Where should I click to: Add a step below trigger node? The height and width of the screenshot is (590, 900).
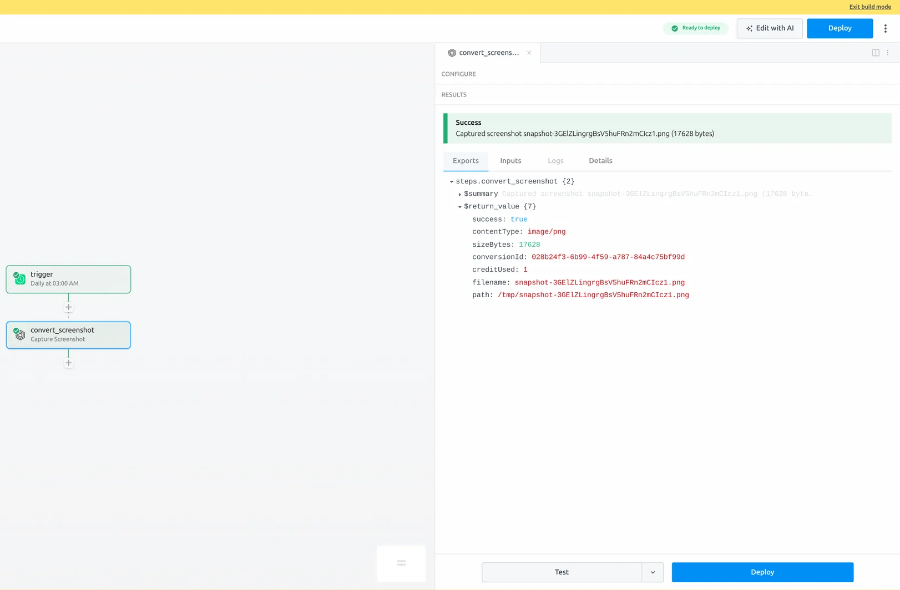point(68,307)
